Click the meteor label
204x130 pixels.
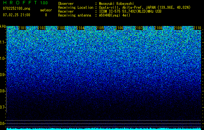click(x=46, y=10)
